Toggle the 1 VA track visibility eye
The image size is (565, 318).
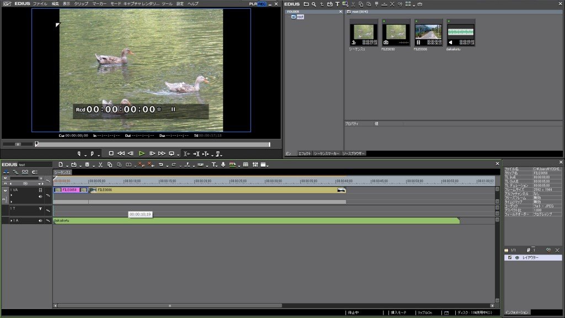5,190
